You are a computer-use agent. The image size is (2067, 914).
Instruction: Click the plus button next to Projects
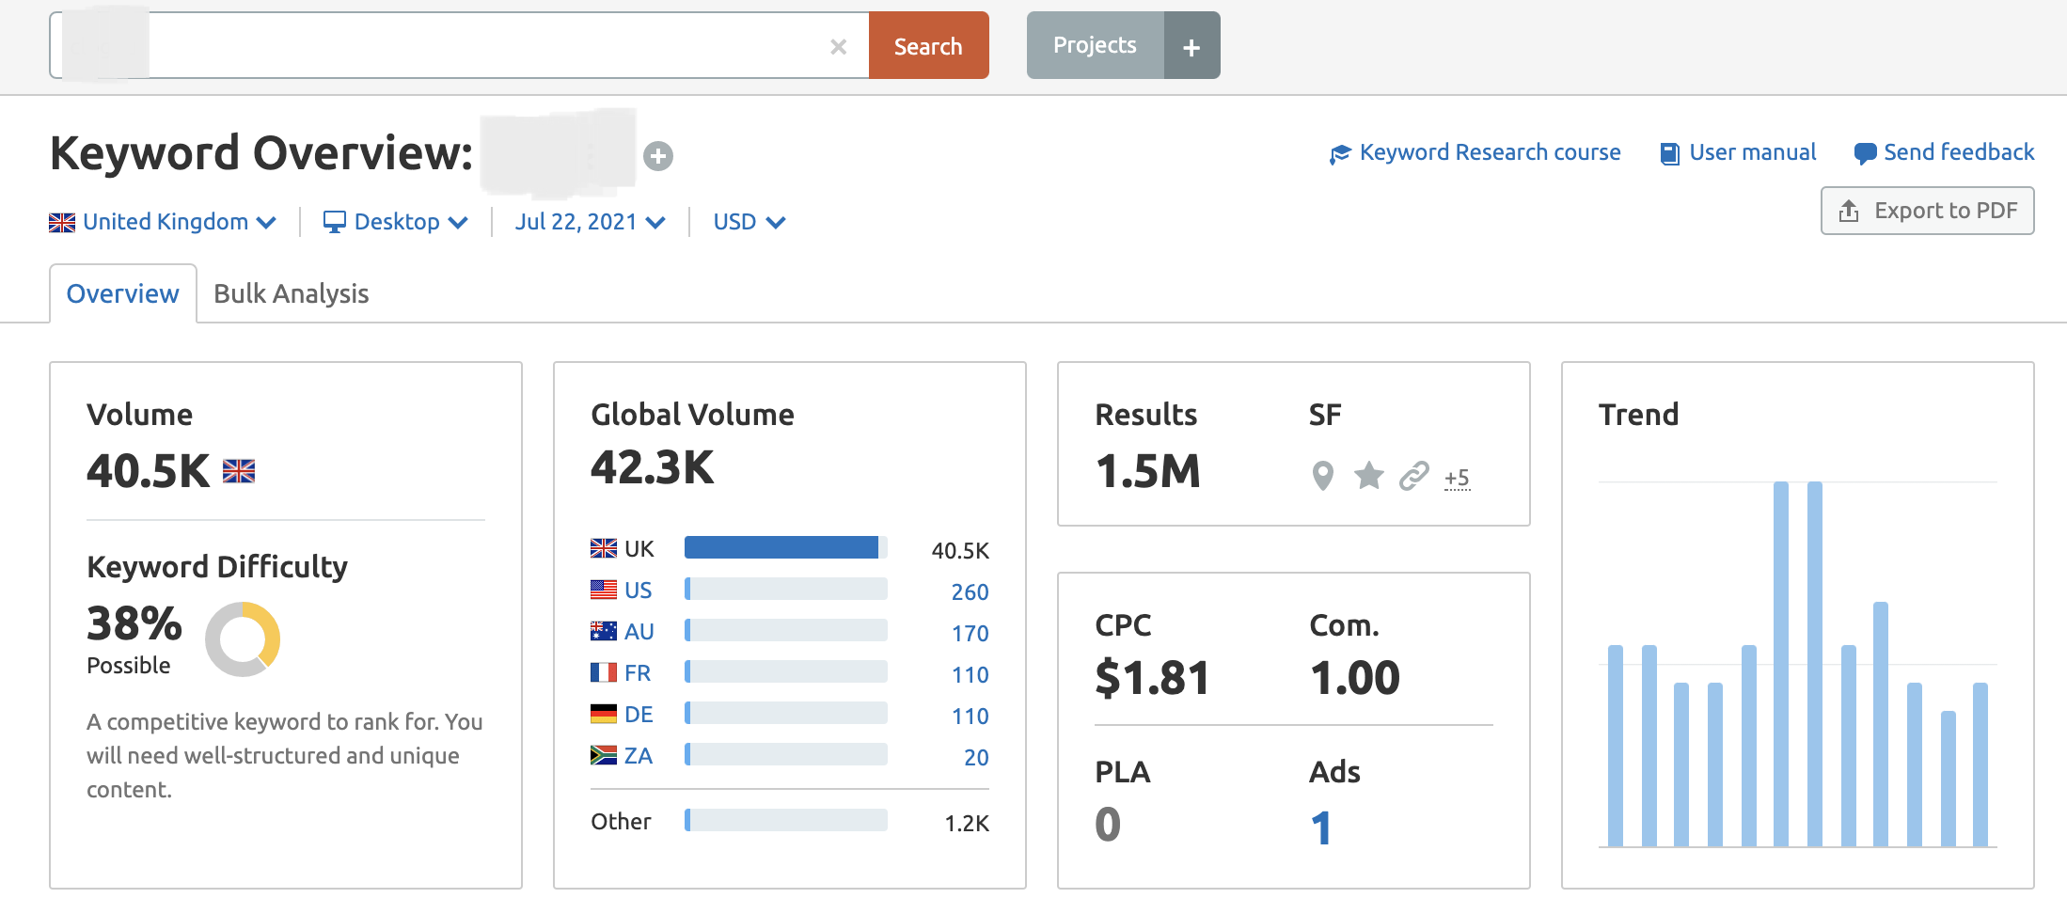tap(1191, 46)
